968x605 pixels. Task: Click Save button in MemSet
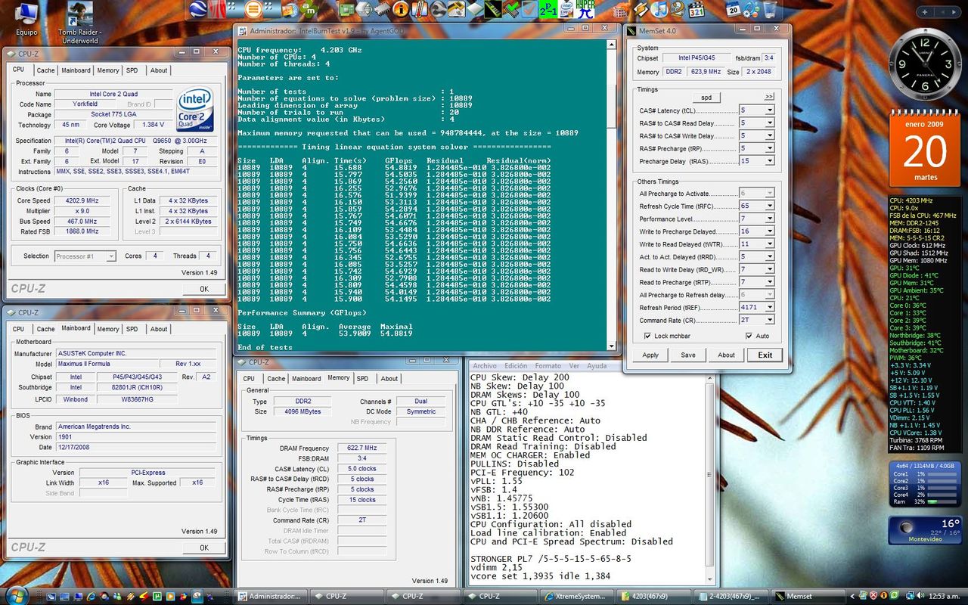pos(688,355)
